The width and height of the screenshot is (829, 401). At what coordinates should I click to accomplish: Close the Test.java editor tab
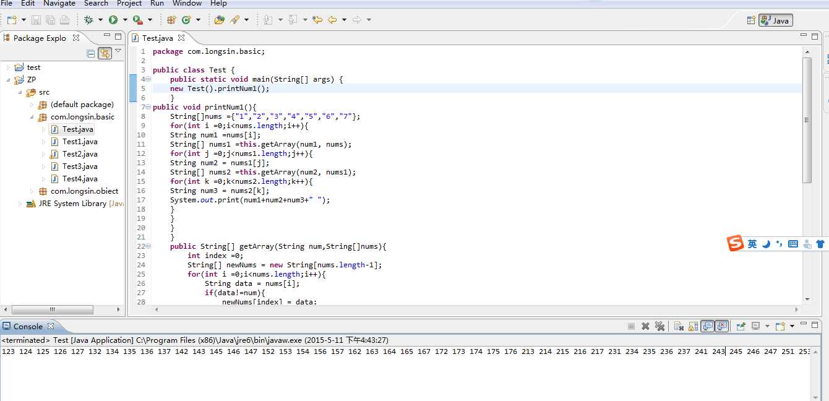[181, 38]
